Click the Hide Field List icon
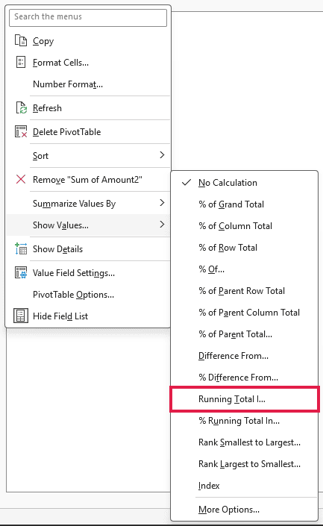This screenshot has width=323, height=526. tap(21, 316)
